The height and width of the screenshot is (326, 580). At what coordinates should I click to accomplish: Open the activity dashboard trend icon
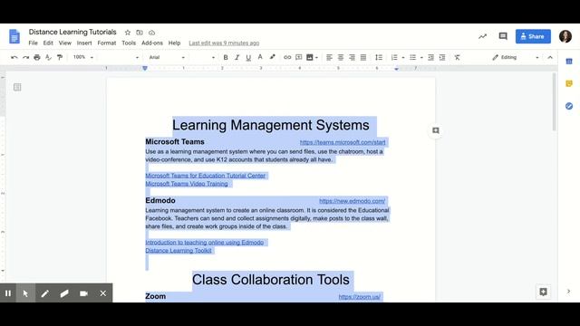click(x=482, y=36)
